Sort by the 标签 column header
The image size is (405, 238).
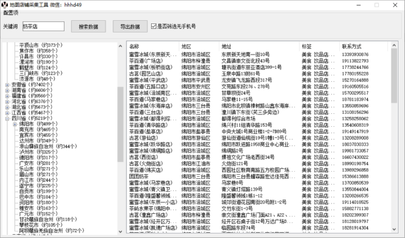click(x=319, y=47)
